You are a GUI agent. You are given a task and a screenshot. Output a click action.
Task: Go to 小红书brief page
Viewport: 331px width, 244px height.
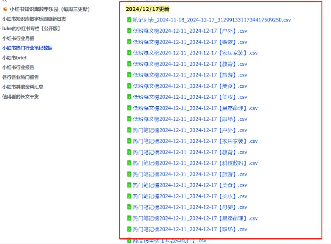(x=14, y=58)
